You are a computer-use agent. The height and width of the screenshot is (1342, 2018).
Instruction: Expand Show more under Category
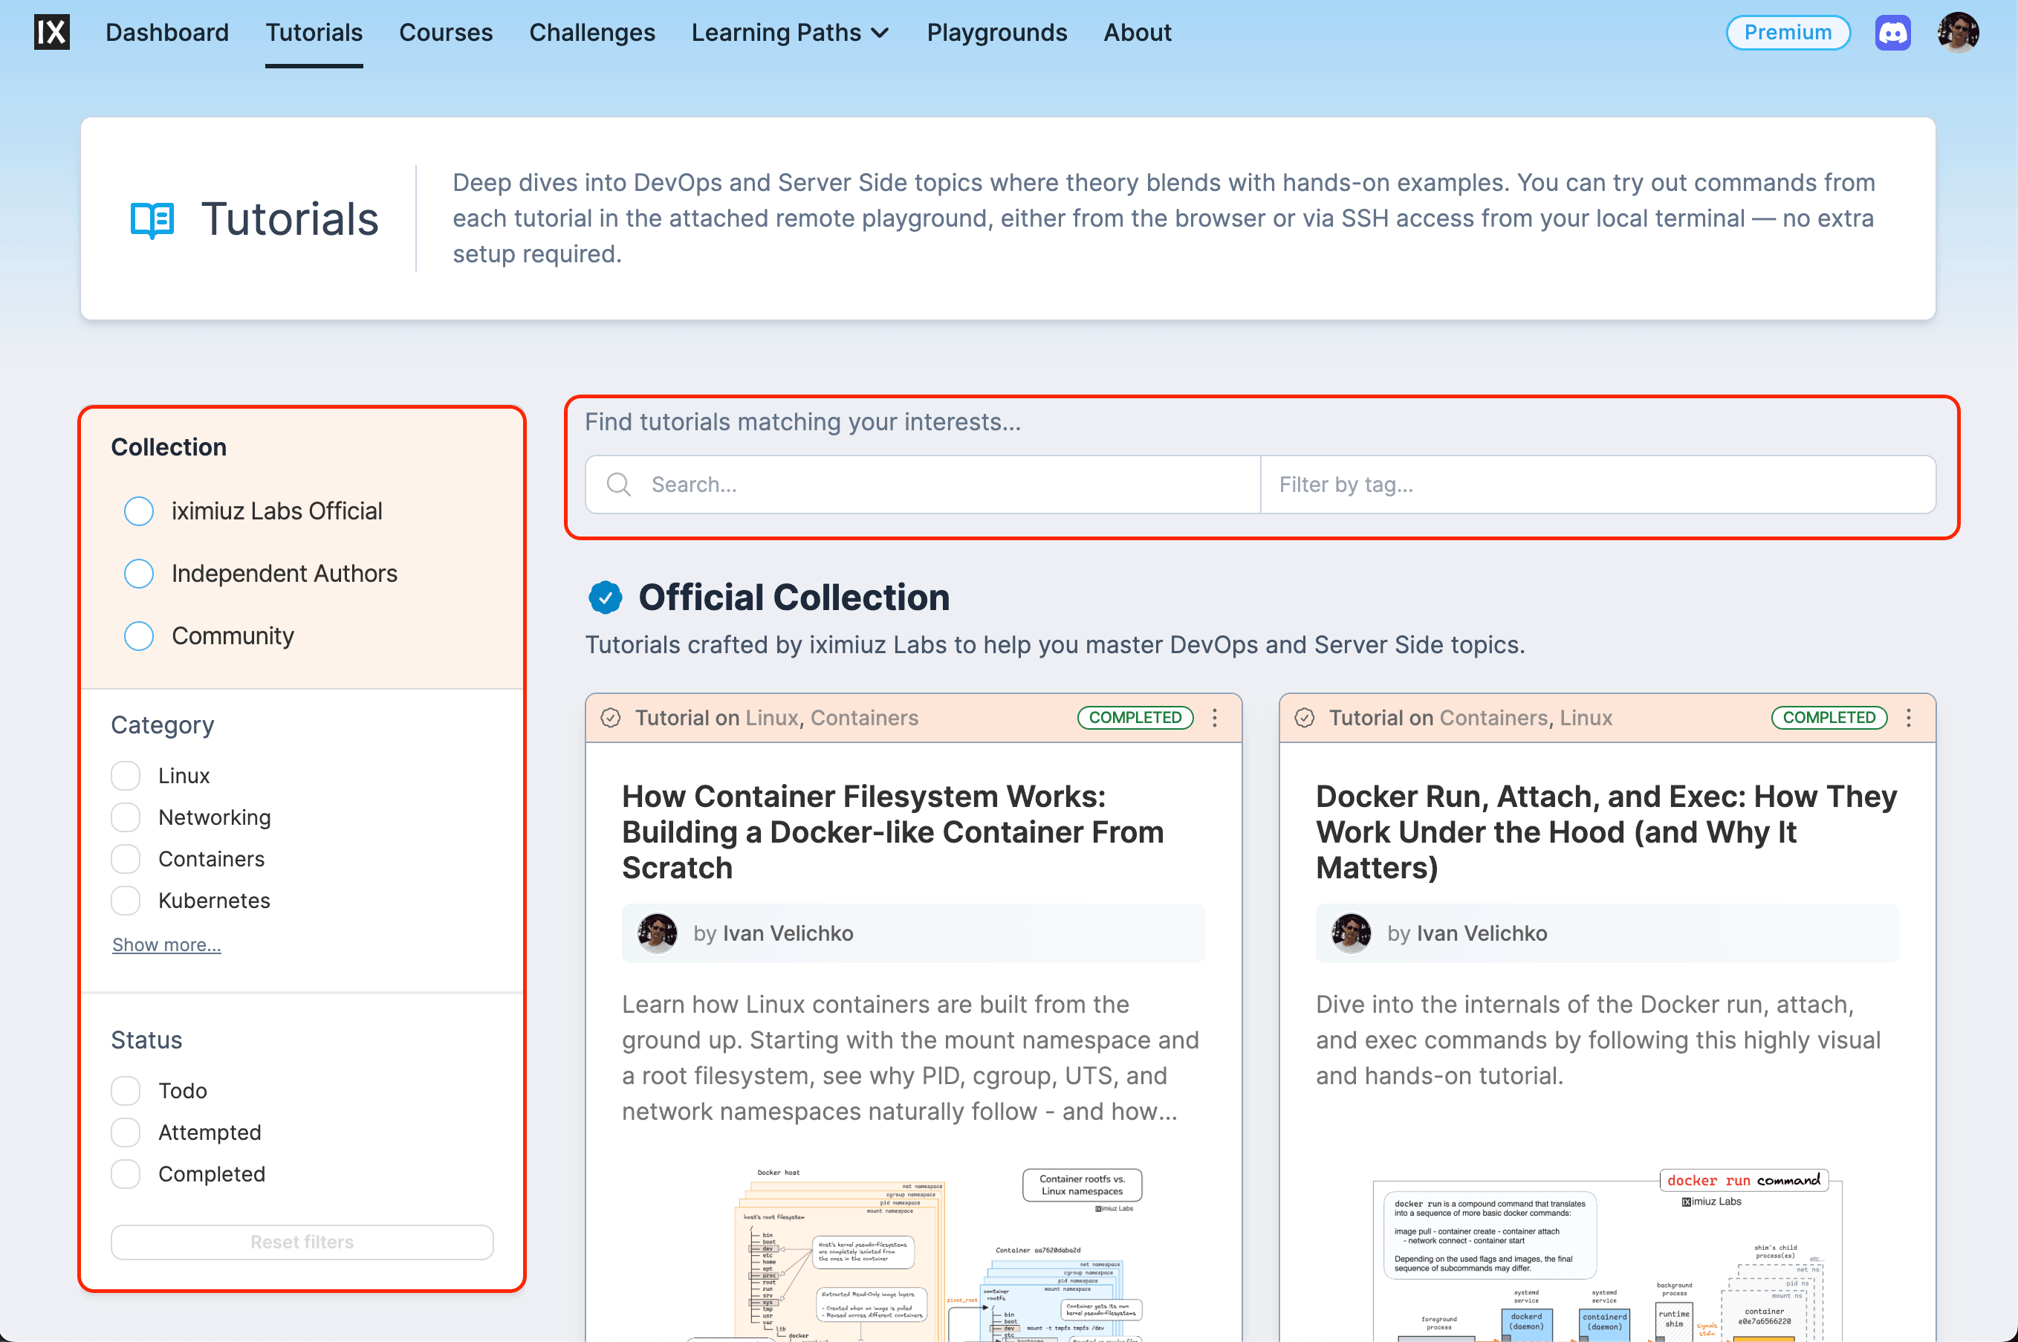click(166, 944)
